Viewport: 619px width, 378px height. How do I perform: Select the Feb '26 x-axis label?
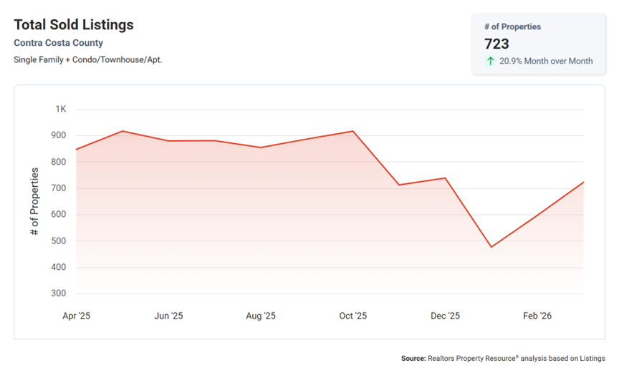pyautogui.click(x=537, y=316)
